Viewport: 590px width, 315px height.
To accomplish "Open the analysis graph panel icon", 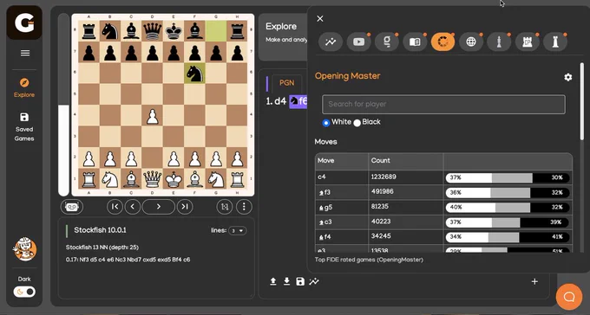I will pyautogui.click(x=331, y=42).
